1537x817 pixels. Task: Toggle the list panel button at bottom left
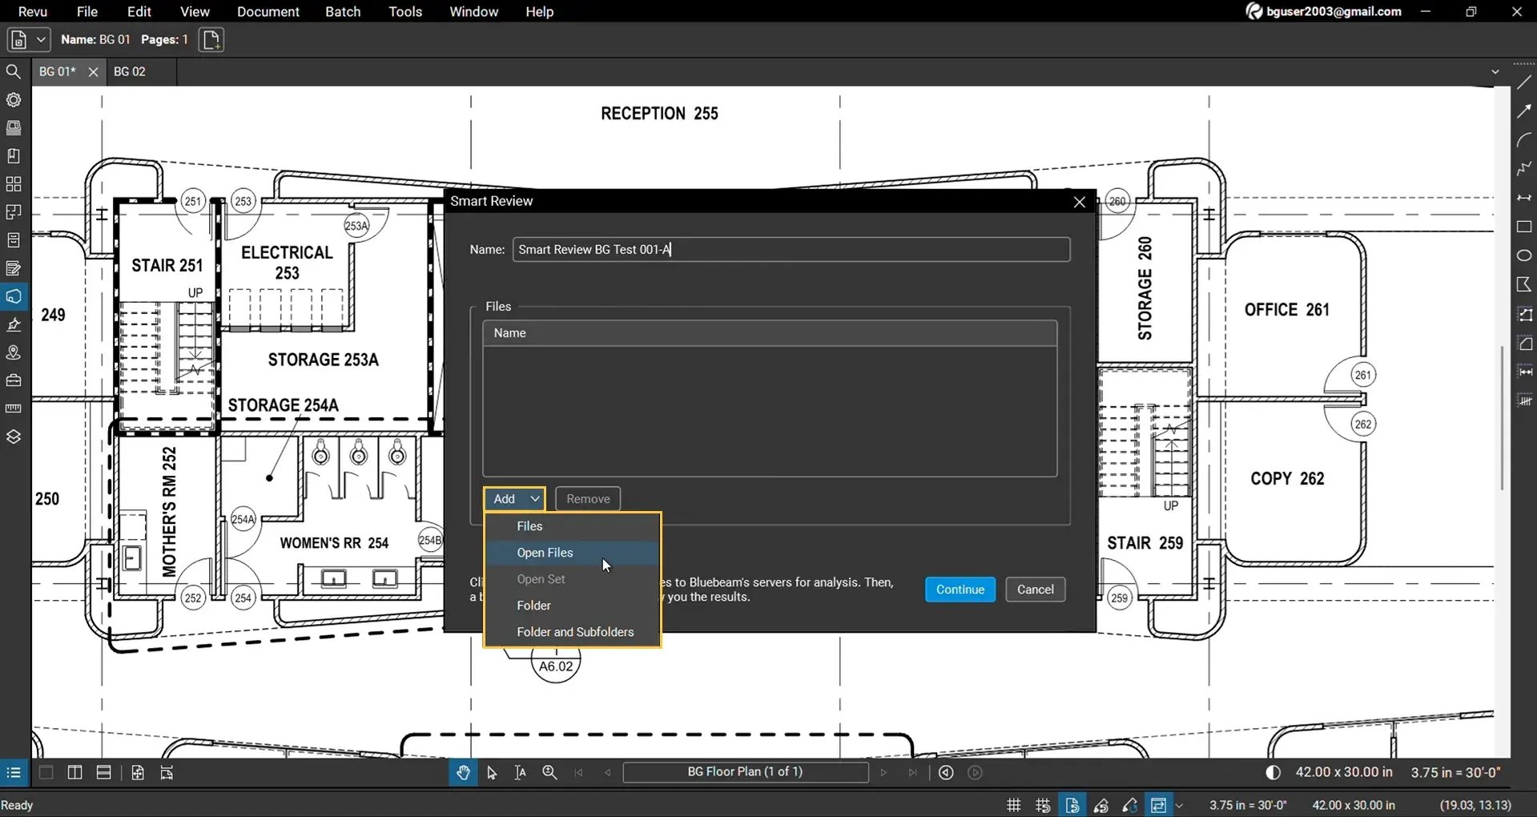coord(14,773)
